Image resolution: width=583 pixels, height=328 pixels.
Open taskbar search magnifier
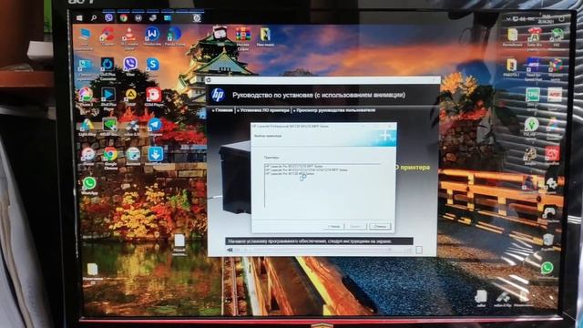(94, 18)
